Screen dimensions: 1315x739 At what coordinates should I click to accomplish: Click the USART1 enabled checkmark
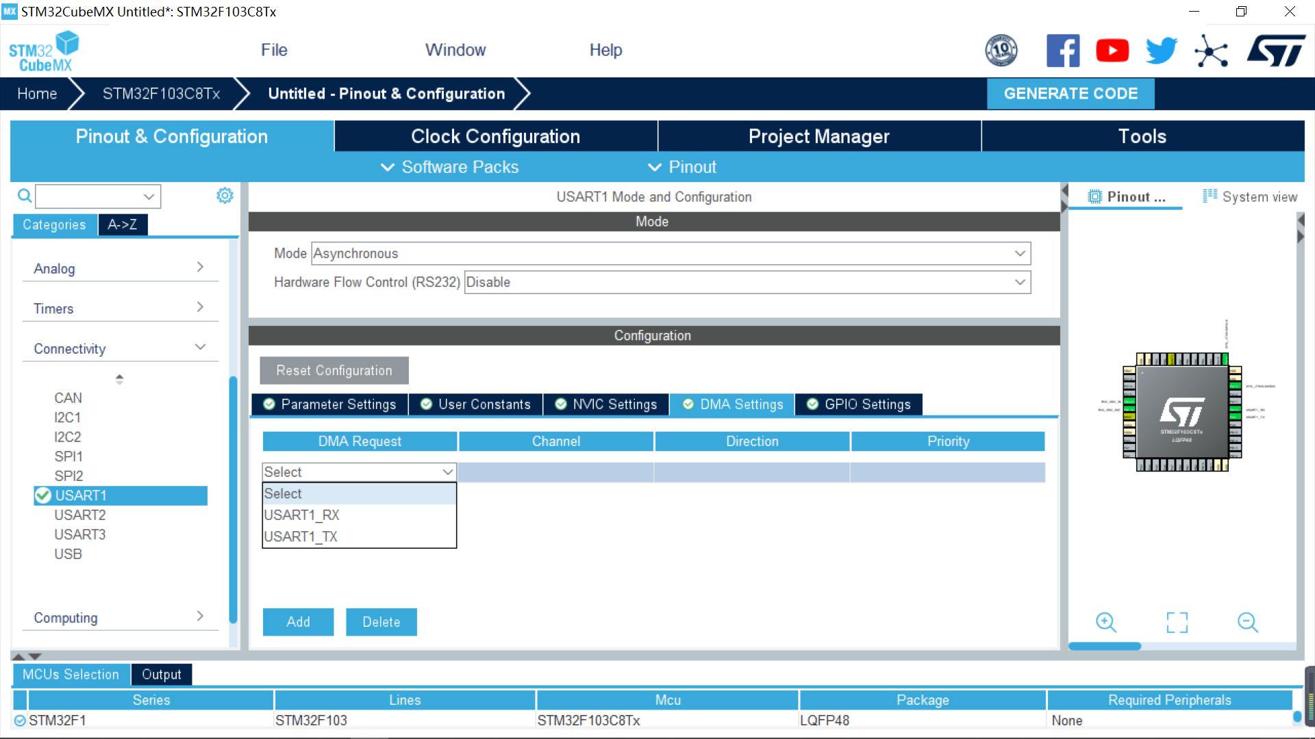coord(43,495)
